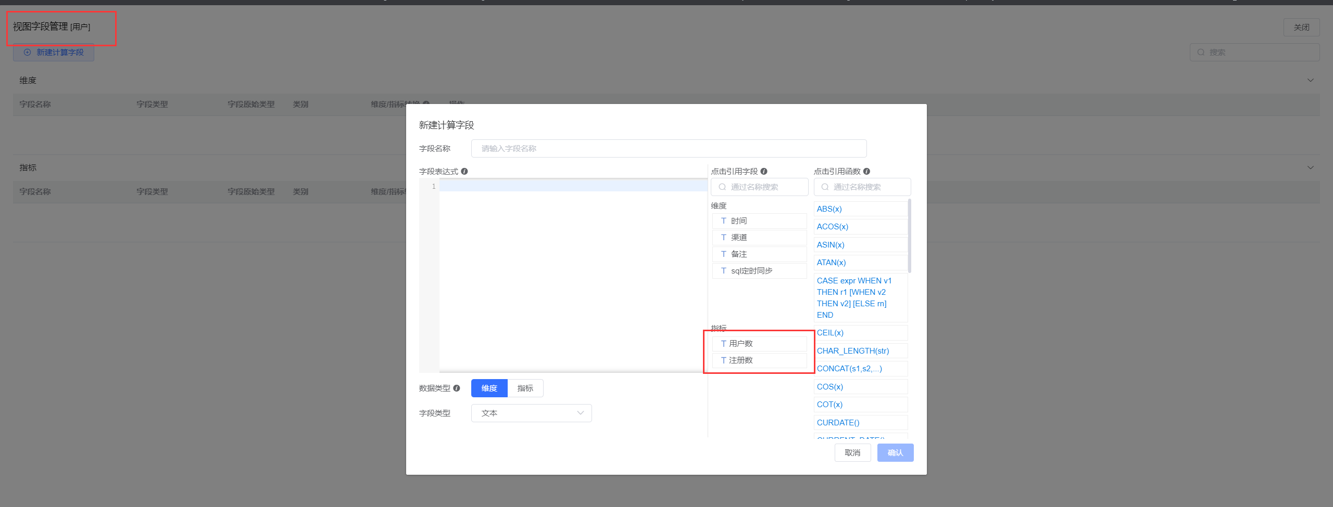Open the 字段类型 dropdown showing 文本
Screen dimensions: 1333x507
(531, 413)
